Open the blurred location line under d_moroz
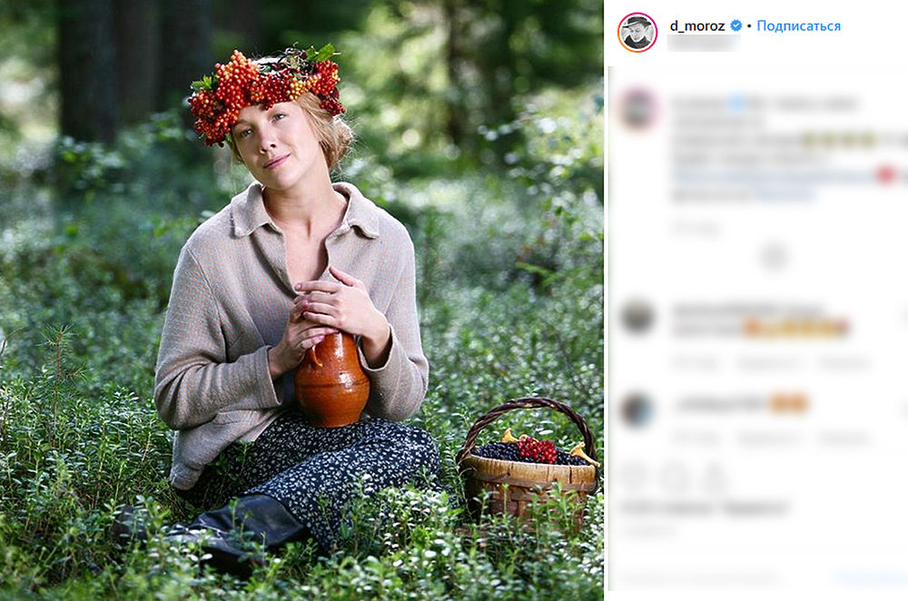The image size is (908, 601). [x=704, y=43]
